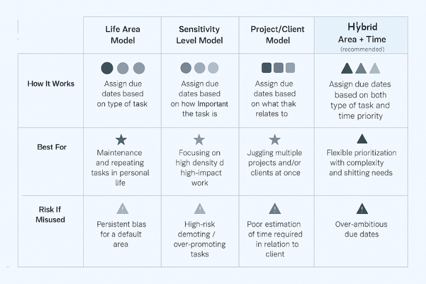Click the lightest triangle in Hybrid How It Works
The height and width of the screenshot is (284, 426).
point(374,68)
